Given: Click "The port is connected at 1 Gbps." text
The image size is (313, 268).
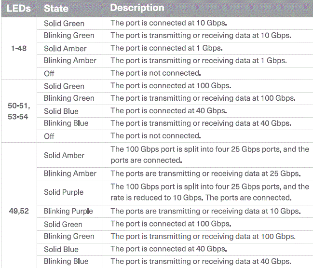Looking at the screenshot, I should point(167,48).
